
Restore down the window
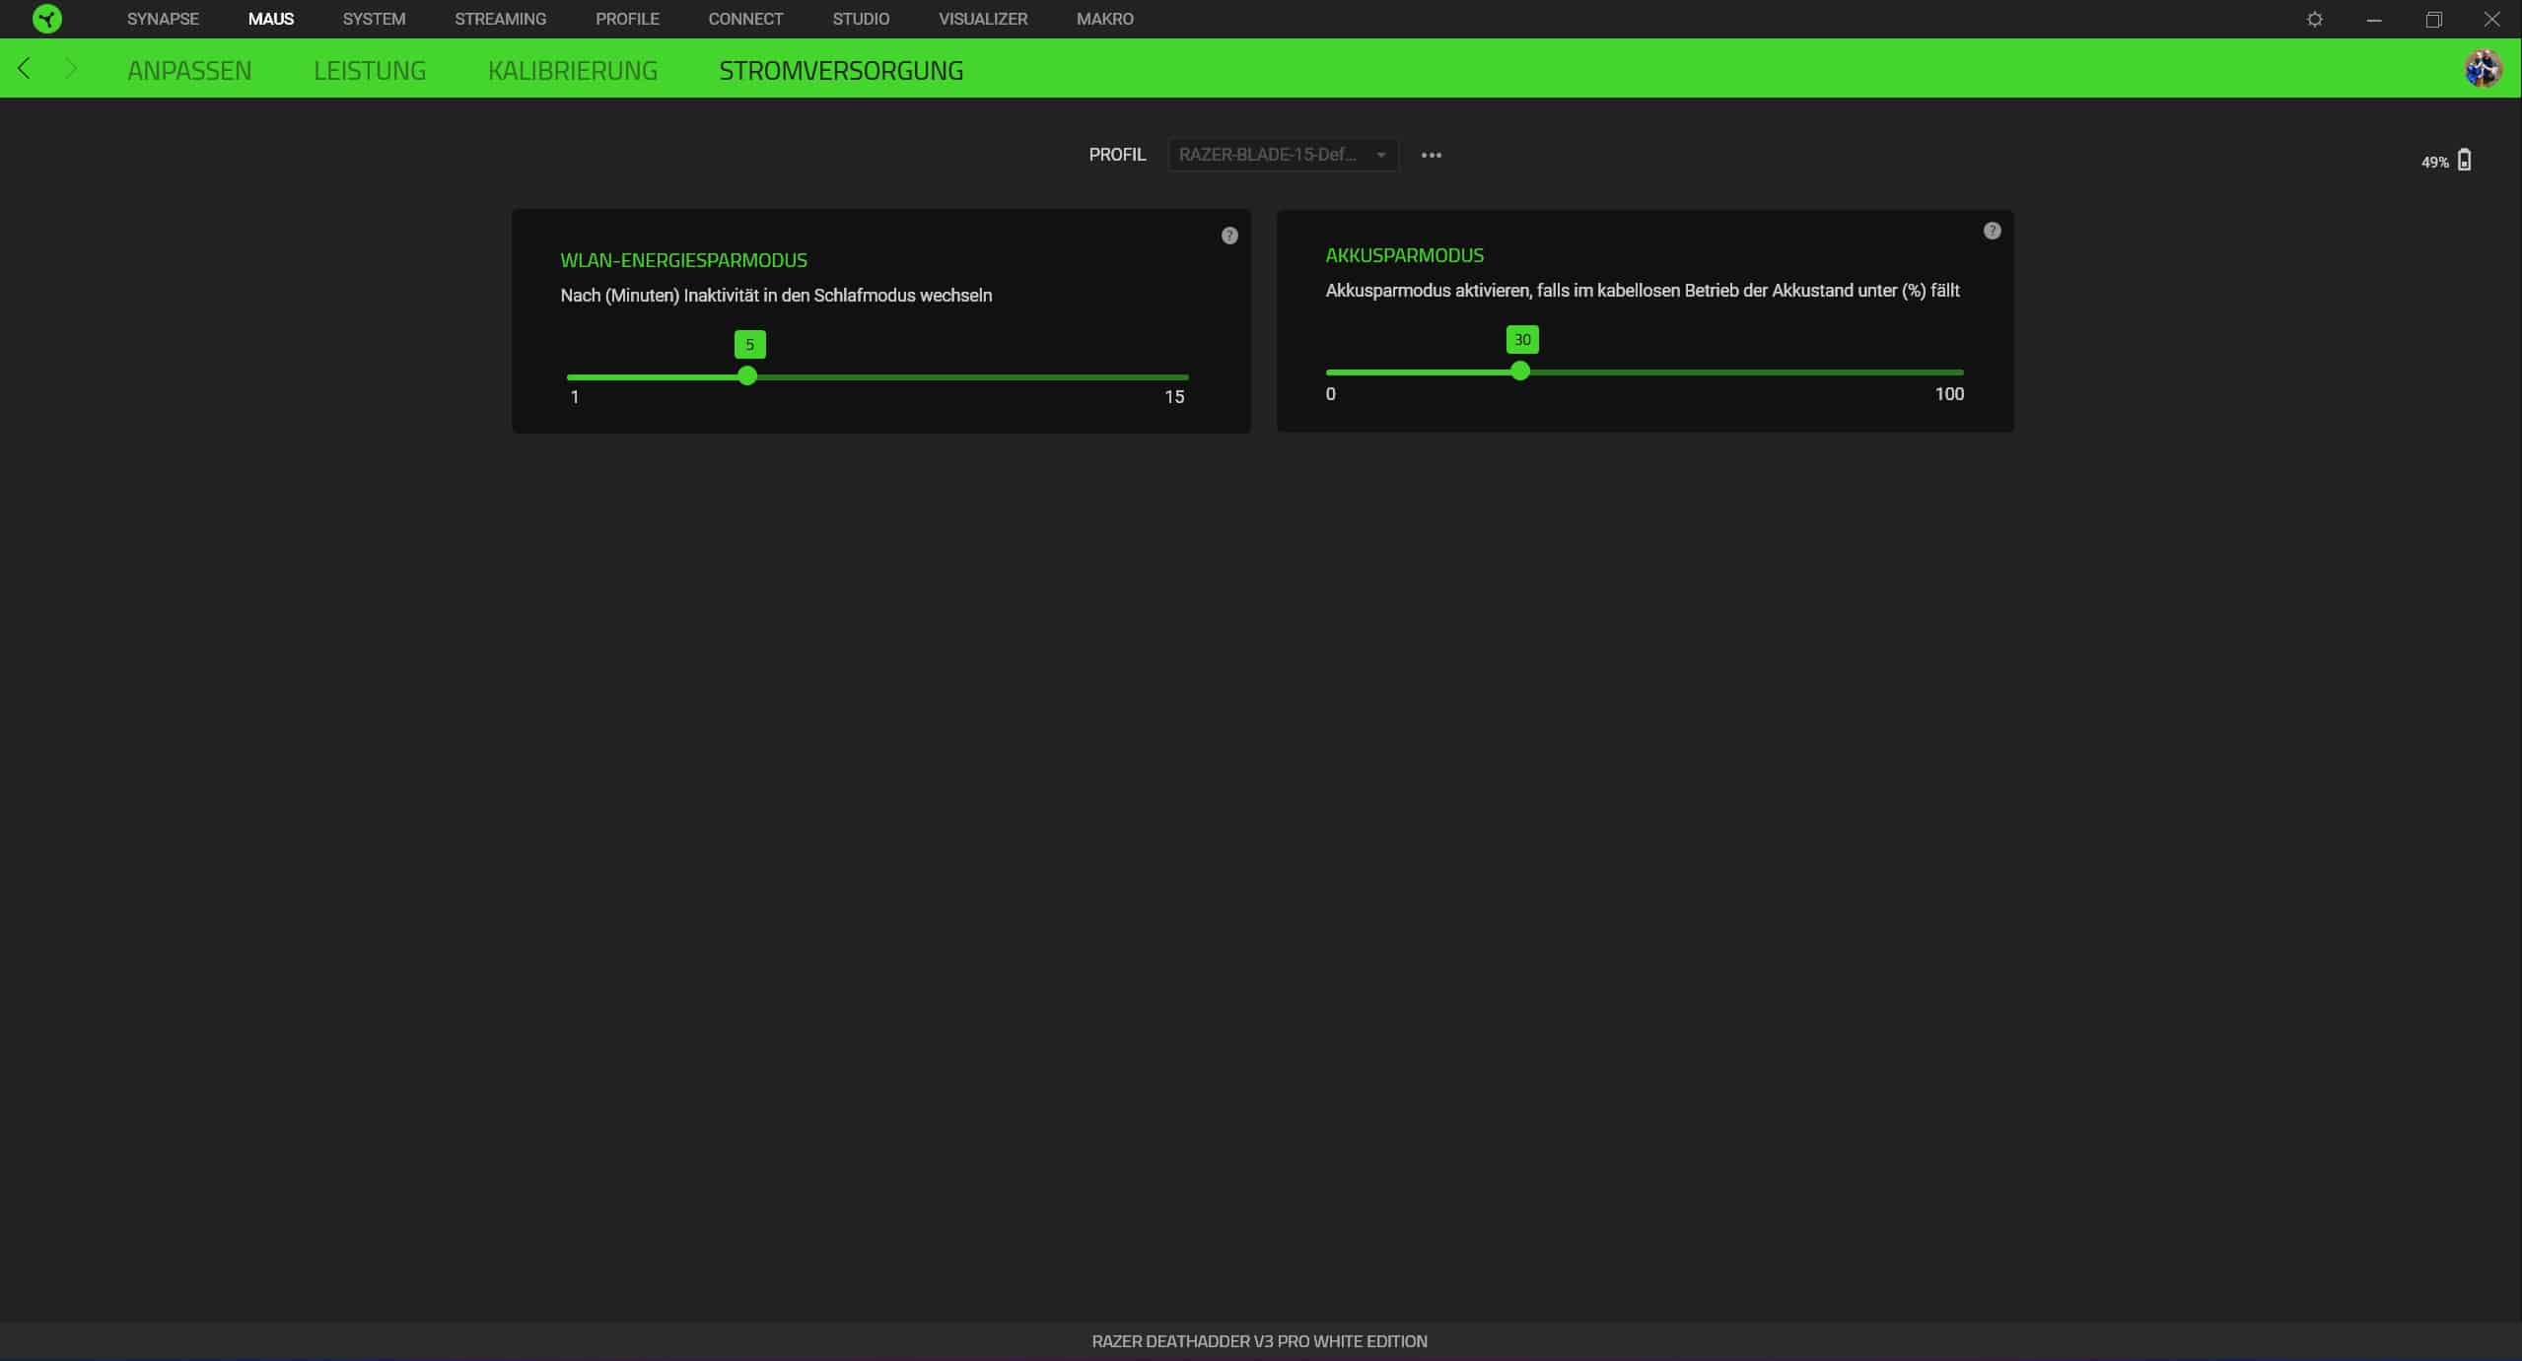click(x=2432, y=19)
